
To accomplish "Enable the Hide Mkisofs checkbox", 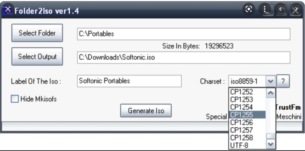I will (x=15, y=99).
